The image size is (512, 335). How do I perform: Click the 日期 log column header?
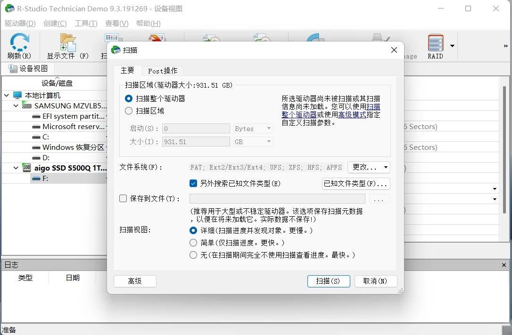(73, 278)
